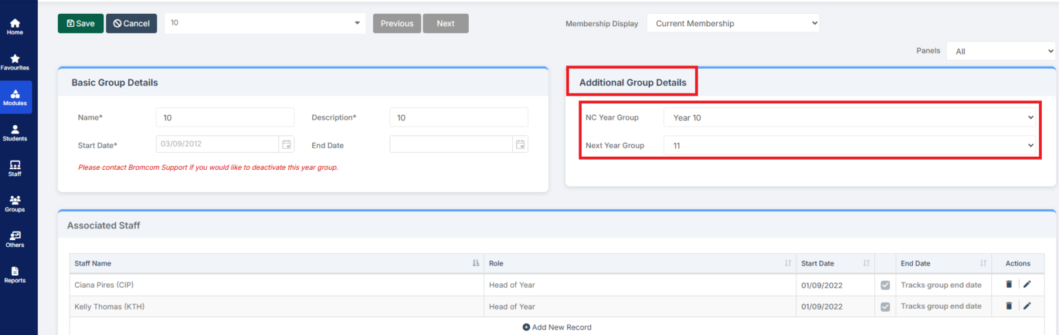
Task: Open the Modules menu in sidebar
Action: tap(15, 98)
